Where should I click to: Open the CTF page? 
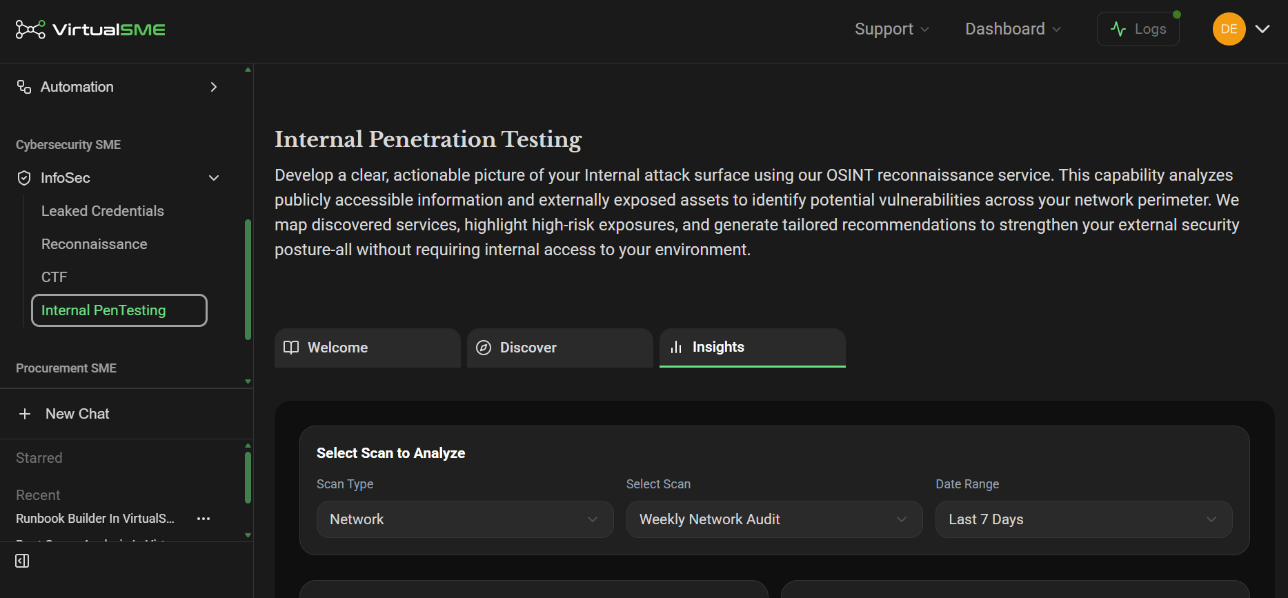pyautogui.click(x=55, y=277)
